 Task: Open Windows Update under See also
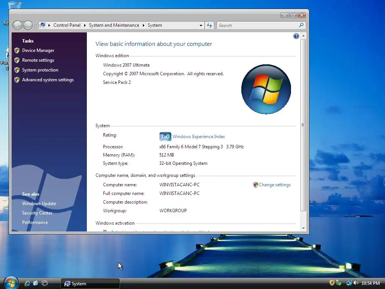click(x=39, y=204)
